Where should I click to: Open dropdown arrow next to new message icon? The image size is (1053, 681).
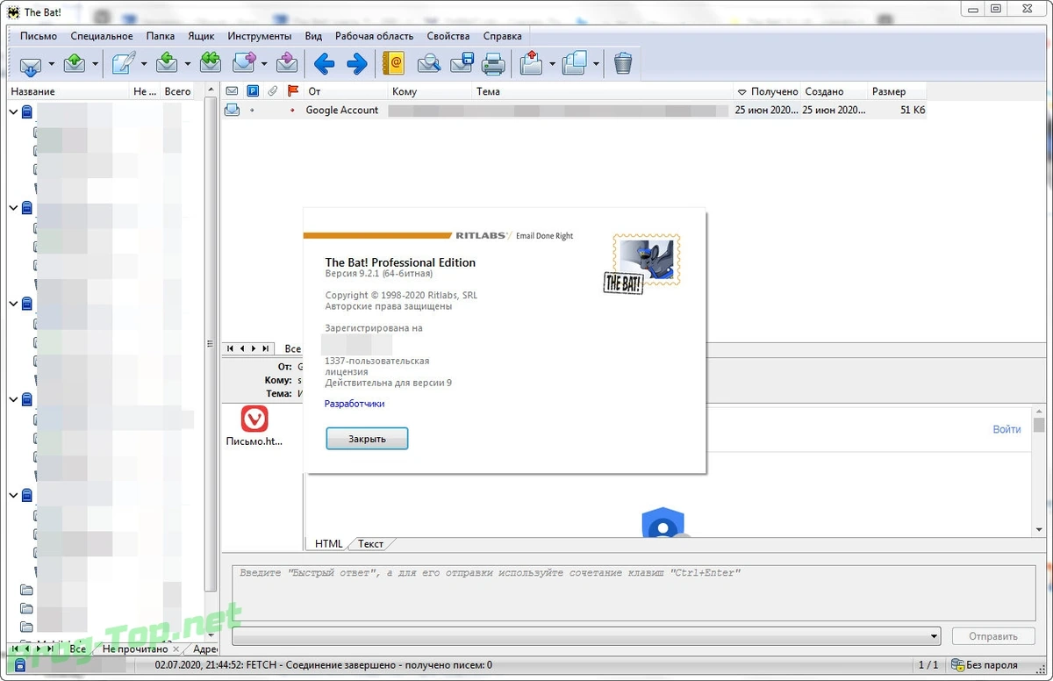point(144,64)
